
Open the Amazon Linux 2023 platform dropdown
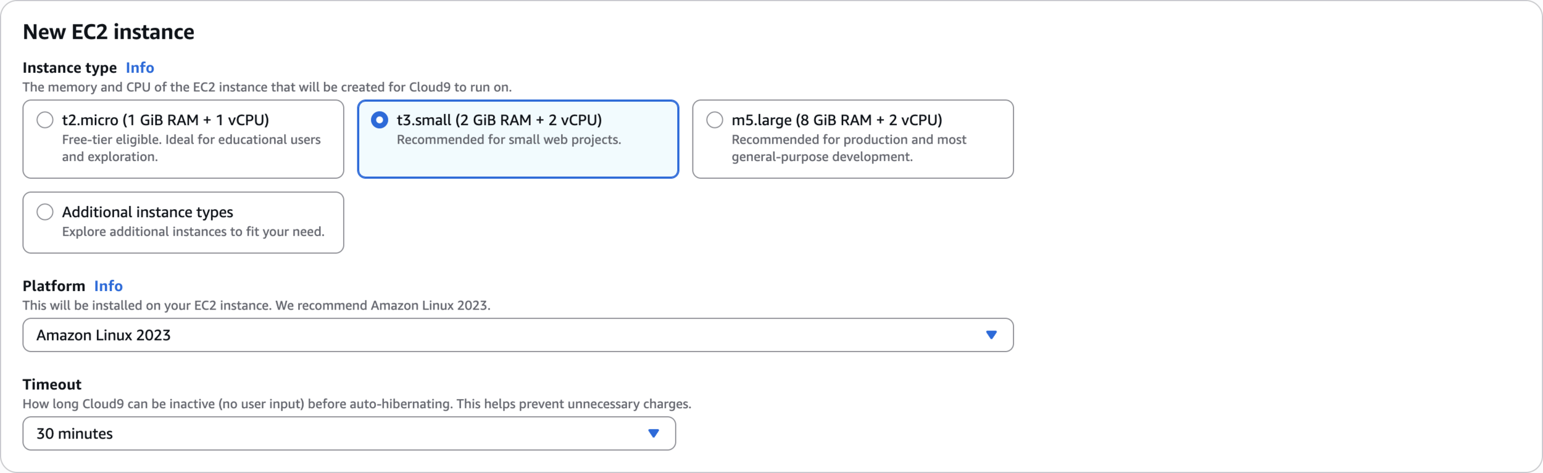(x=518, y=335)
